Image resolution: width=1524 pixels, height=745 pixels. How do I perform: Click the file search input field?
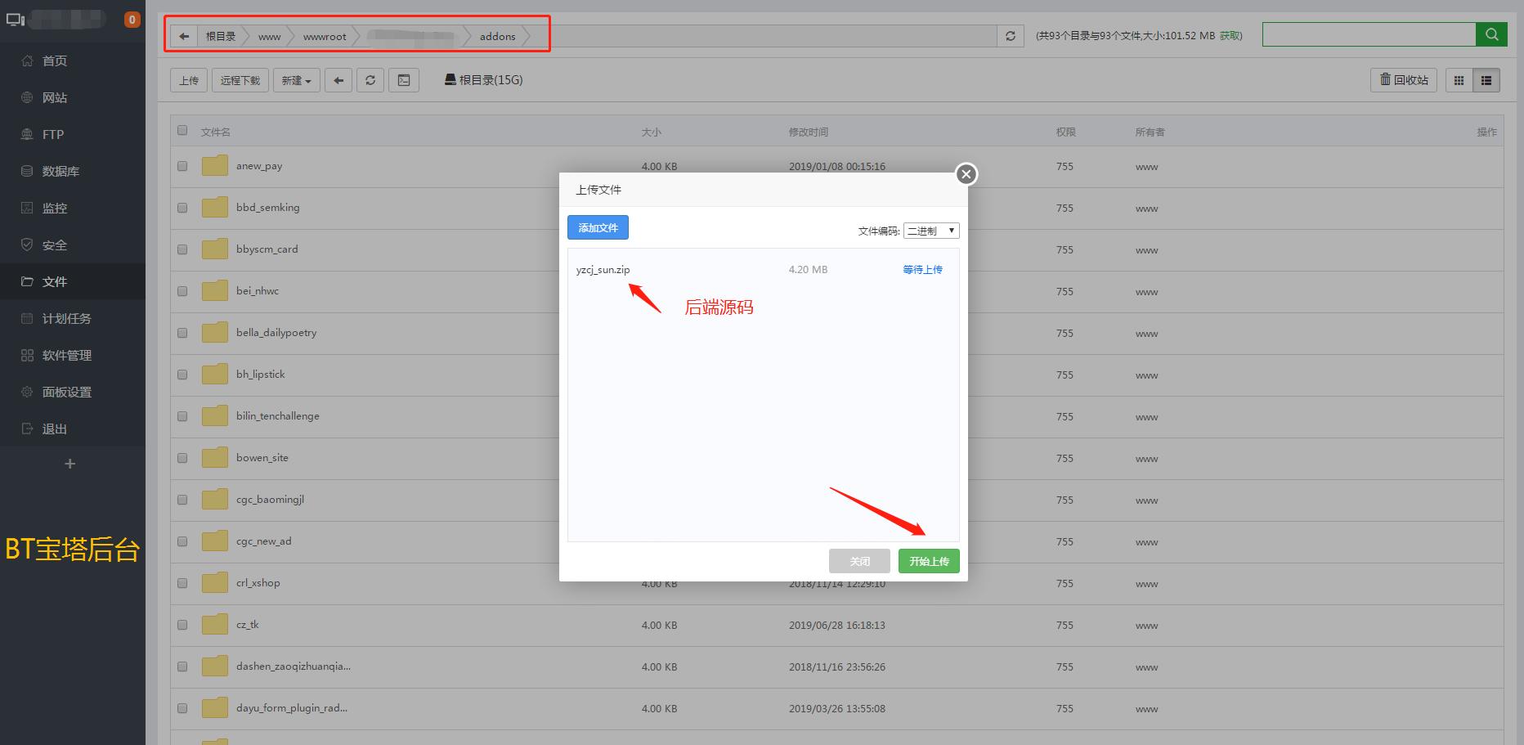tap(1369, 34)
